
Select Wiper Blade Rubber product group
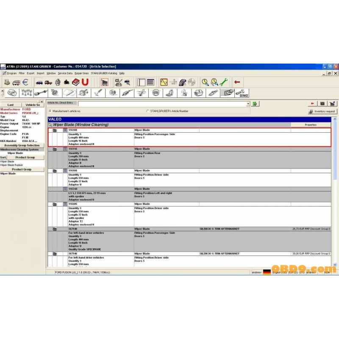tap(11, 165)
